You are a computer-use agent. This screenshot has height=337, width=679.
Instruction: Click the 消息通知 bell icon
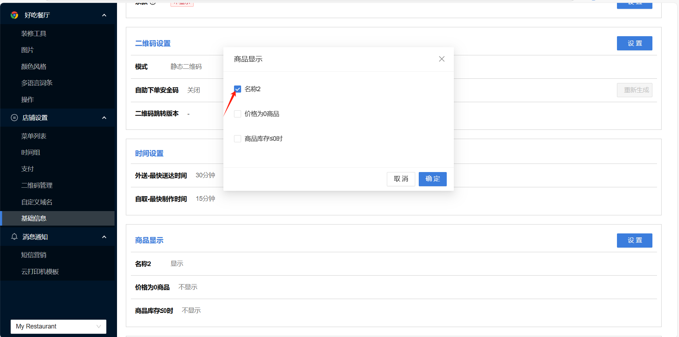point(15,237)
